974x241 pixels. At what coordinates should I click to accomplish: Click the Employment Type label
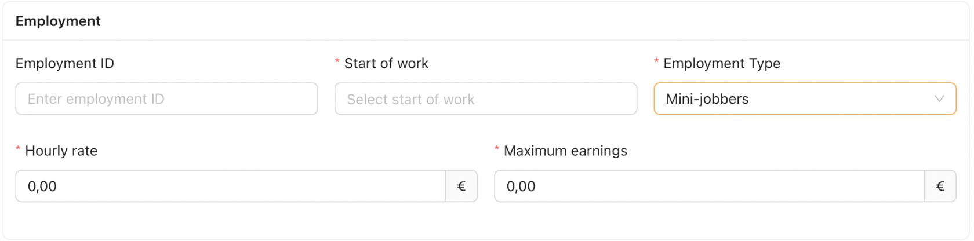(x=722, y=63)
